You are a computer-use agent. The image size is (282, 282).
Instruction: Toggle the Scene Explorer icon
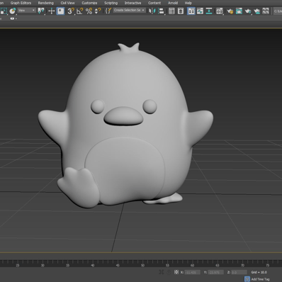(x=171, y=11)
